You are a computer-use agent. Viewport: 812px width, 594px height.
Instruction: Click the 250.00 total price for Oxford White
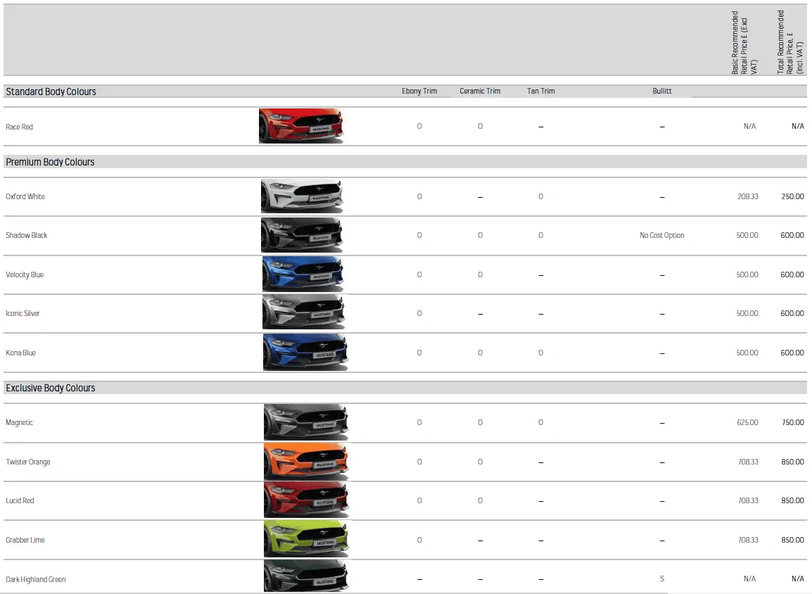[793, 196]
